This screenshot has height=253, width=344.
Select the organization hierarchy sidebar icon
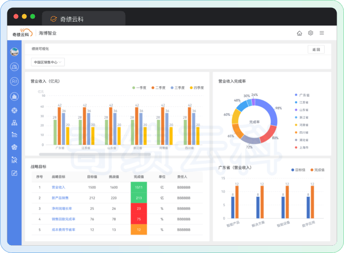tap(14, 123)
